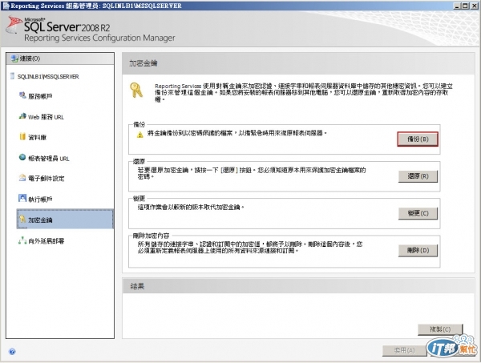481x363 pixels.
Task: Select the 加密金鑰 encryption keys page
Action: click(x=65, y=220)
